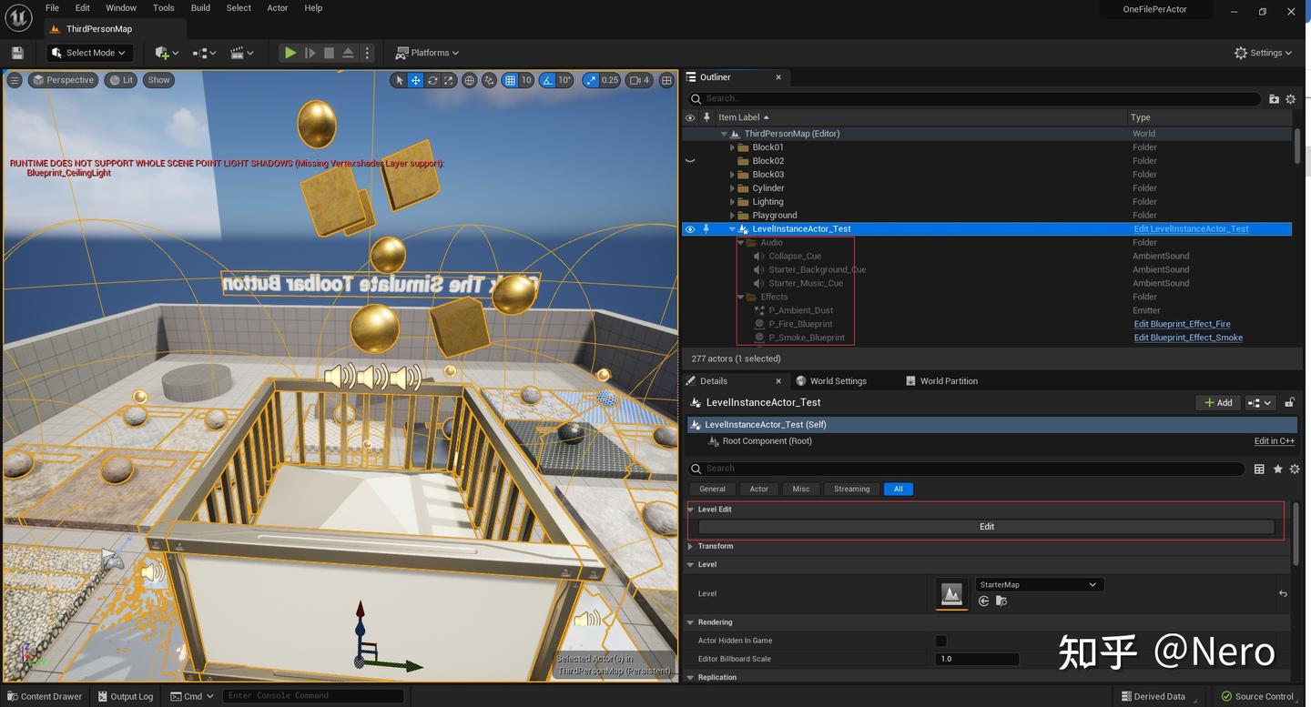Image resolution: width=1311 pixels, height=707 pixels.
Task: Save the current level
Action: (16, 53)
